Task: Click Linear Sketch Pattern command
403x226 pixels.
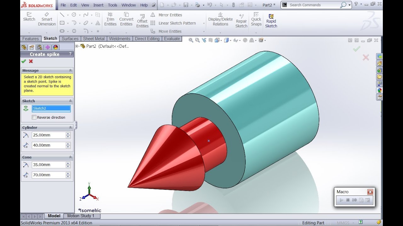Action: 173,23
